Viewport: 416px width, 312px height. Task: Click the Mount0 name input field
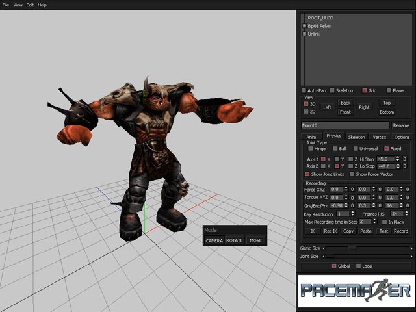pyautogui.click(x=345, y=125)
